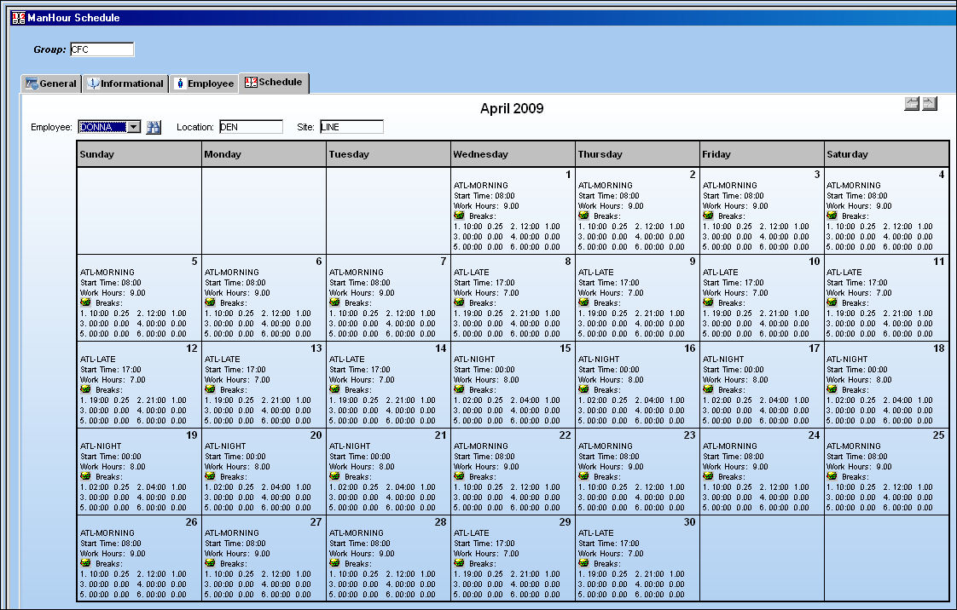Click the Breaks icon on April 14
This screenshot has height=610, width=957.
tap(334, 389)
